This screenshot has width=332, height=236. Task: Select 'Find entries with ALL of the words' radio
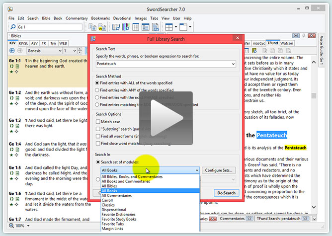97,83
